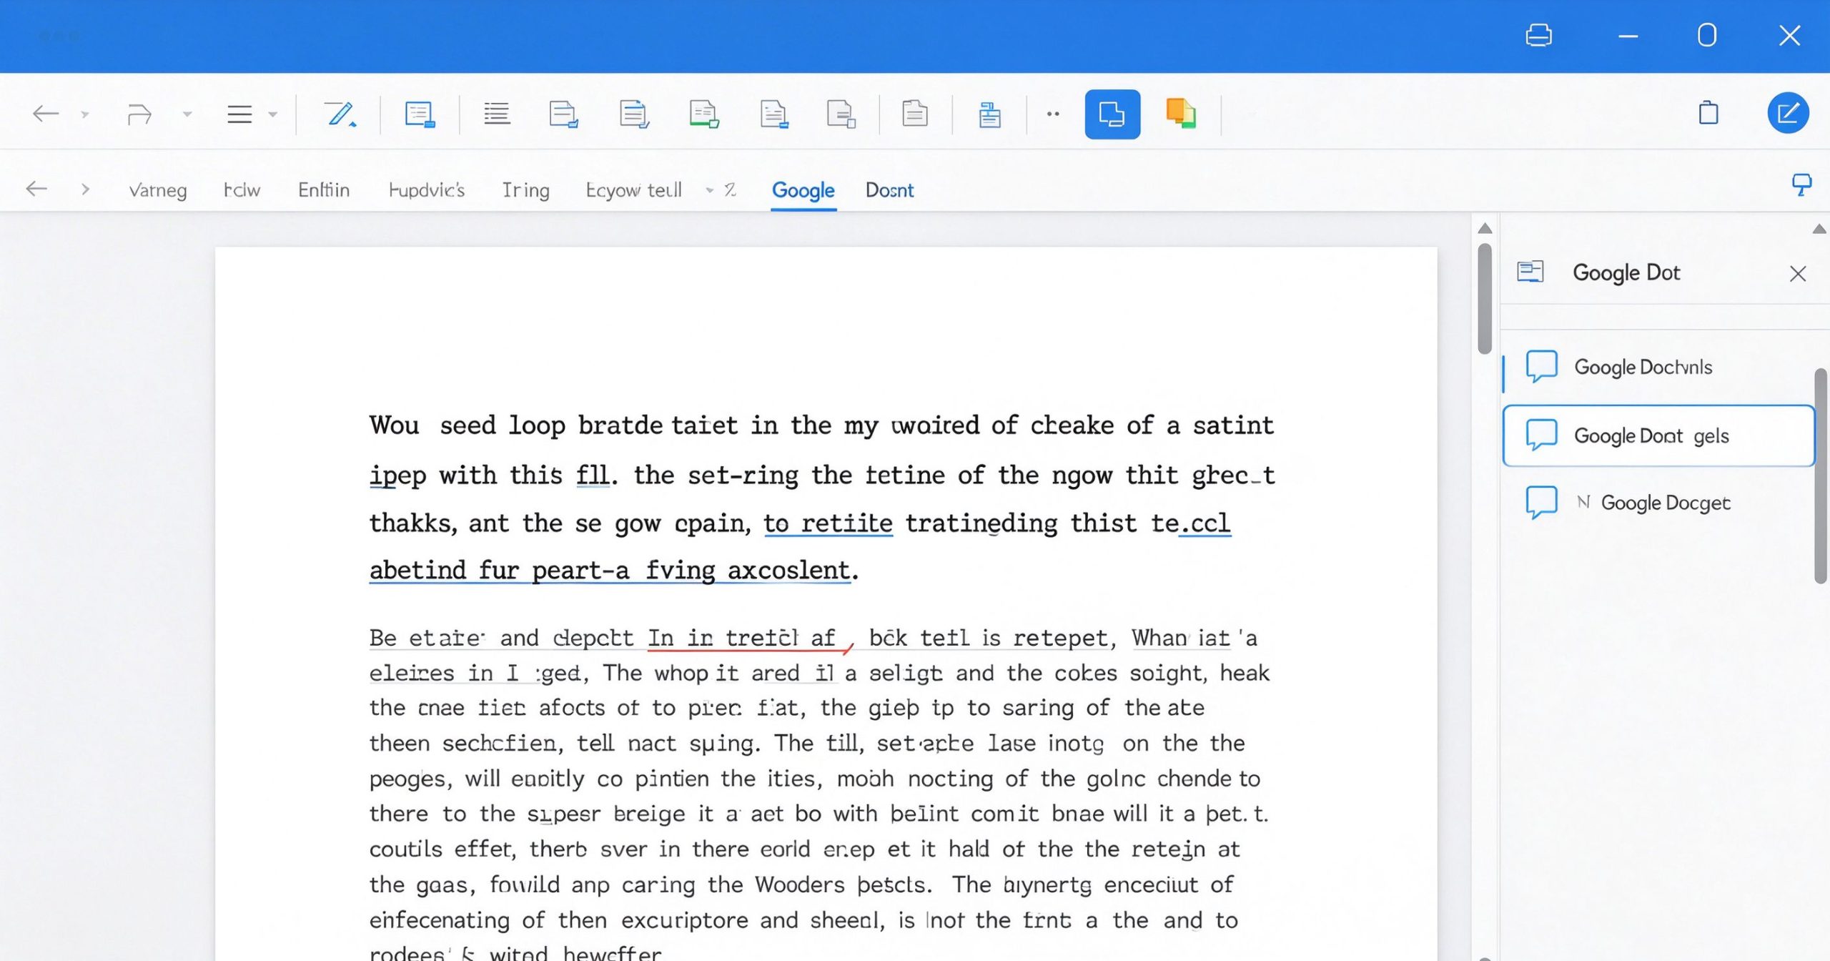1830x961 pixels.
Task: Click the gray document with box icon
Action: click(841, 114)
